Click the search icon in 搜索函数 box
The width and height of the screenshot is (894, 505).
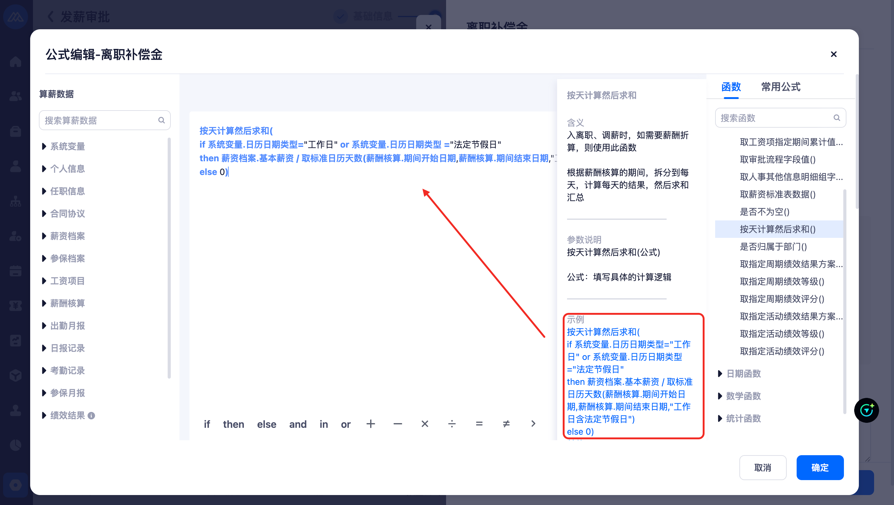coord(837,118)
